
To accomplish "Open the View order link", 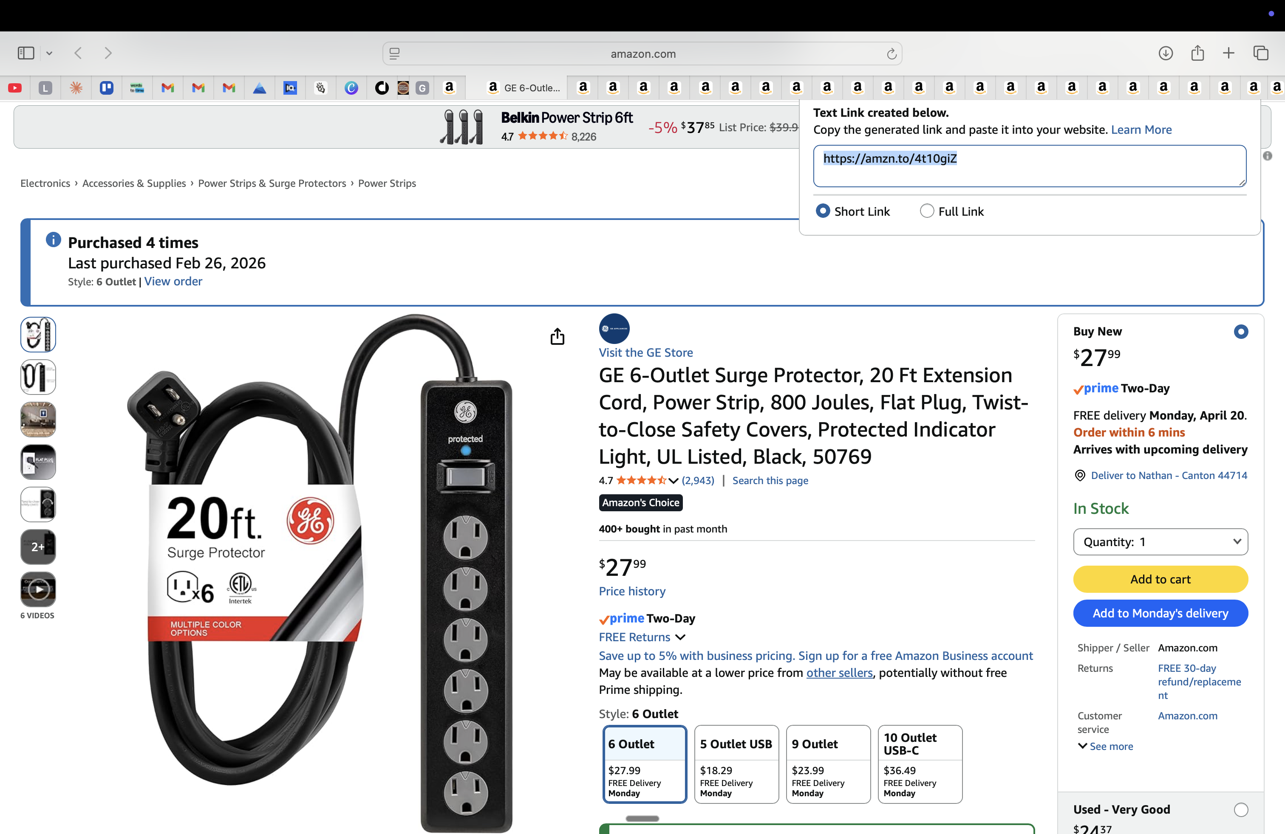I will [173, 281].
